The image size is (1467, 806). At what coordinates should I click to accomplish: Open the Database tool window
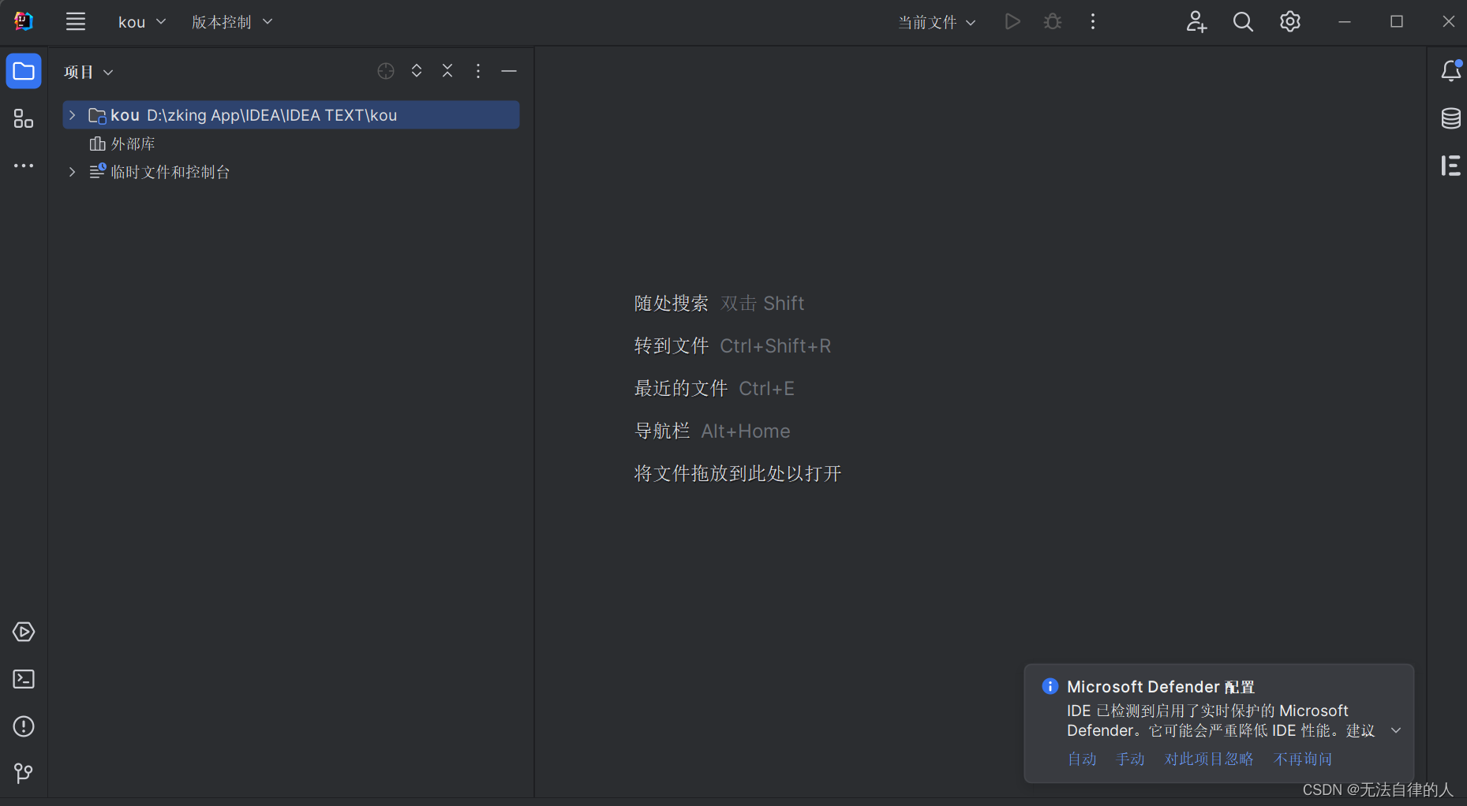pos(1451,118)
